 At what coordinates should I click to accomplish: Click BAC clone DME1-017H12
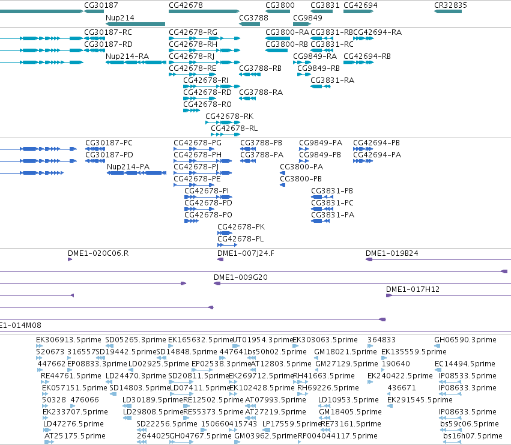[413, 289]
